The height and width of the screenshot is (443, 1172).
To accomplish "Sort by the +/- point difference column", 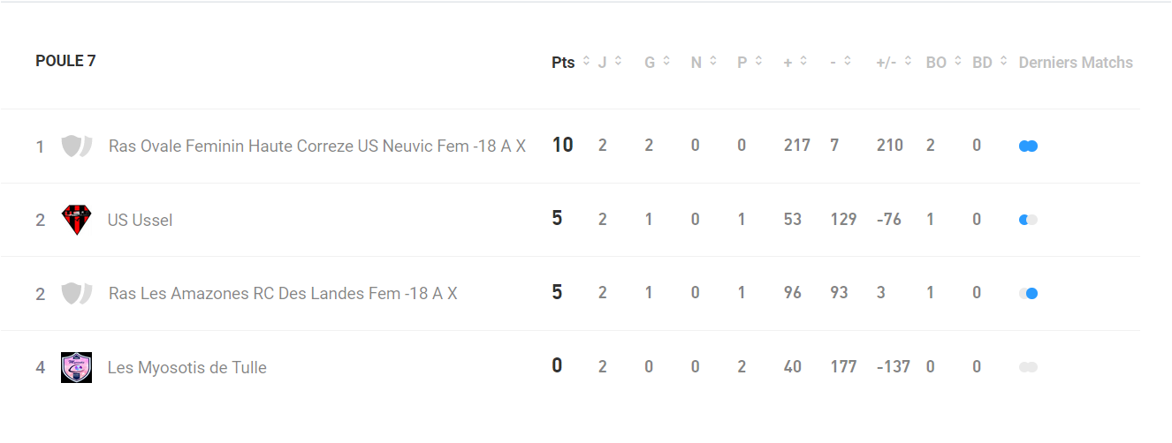I will pyautogui.click(x=894, y=63).
